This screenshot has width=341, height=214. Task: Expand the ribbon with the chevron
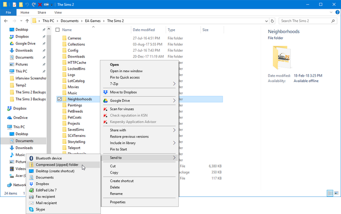(x=331, y=12)
